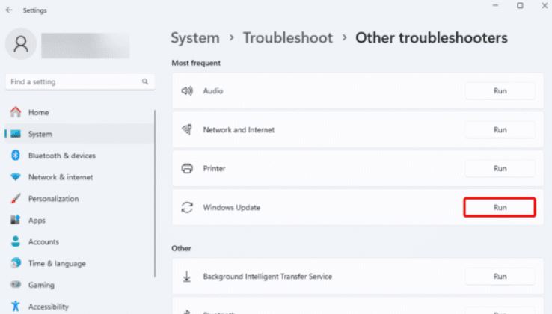Viewport: 552px width, 314px height.
Task: Click the Accounts person icon
Action: pos(16,241)
